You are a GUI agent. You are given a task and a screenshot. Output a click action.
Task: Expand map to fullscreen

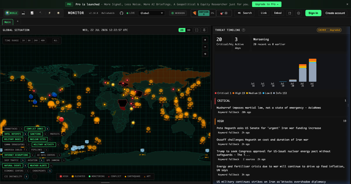click(197, 30)
